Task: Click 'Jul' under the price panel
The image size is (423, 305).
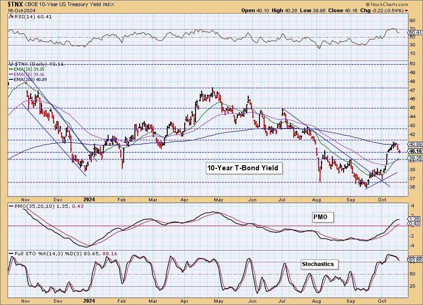Action: point(282,199)
